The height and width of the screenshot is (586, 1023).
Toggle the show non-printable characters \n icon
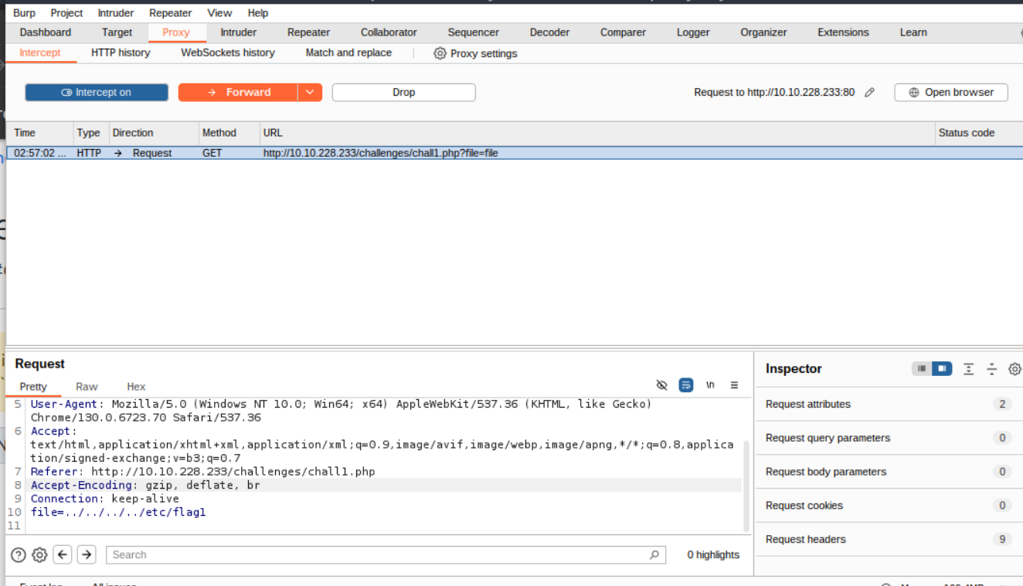[x=710, y=385]
